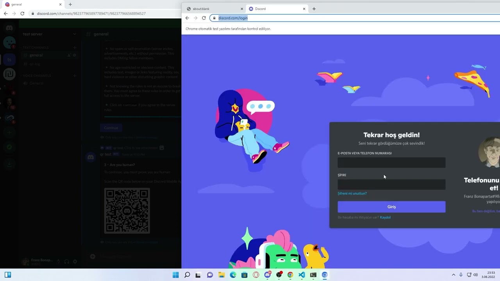Image resolution: width=500 pixels, height=281 pixels.
Task: Open terminal from taskbar
Action: (x=313, y=275)
